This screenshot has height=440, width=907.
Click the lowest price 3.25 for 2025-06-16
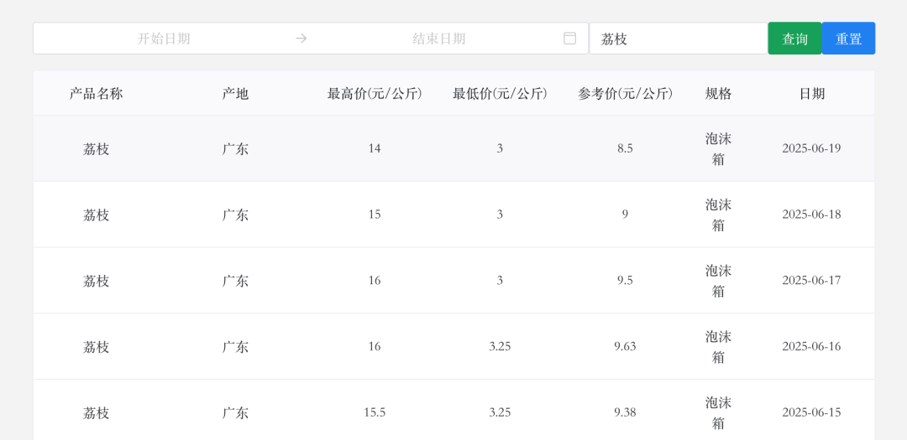point(500,346)
